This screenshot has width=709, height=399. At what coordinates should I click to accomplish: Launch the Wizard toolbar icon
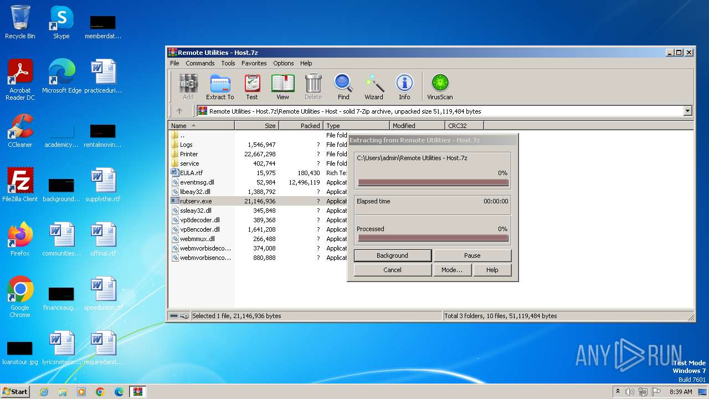tap(374, 87)
